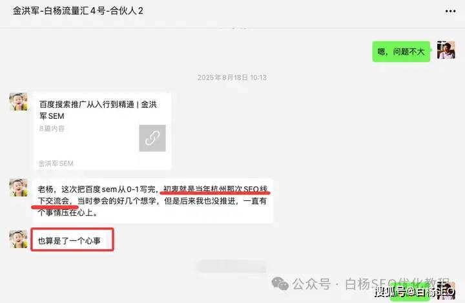Select the message bubble 也算是了一个心事
The height and width of the screenshot is (303, 465).
[x=72, y=240]
